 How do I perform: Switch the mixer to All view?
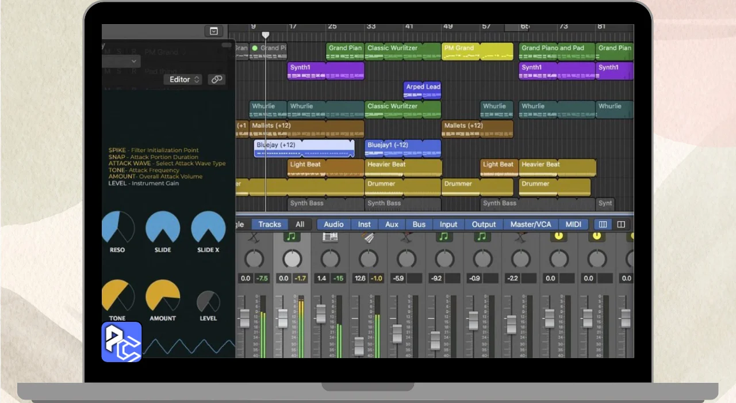300,225
